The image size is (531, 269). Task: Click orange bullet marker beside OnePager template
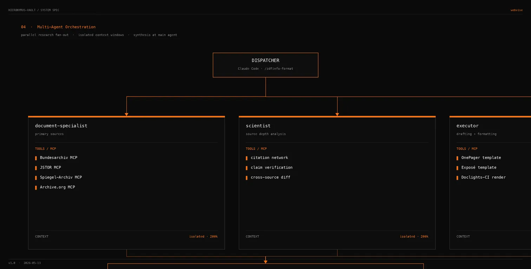(457, 158)
